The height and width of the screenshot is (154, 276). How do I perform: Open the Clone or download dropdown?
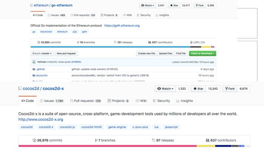[x=202, y=53]
